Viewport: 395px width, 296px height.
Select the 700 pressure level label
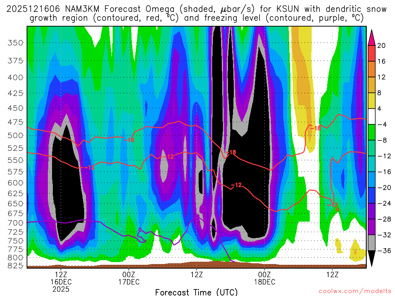point(15,223)
